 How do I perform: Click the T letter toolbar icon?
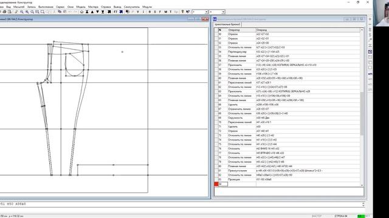point(170,12)
